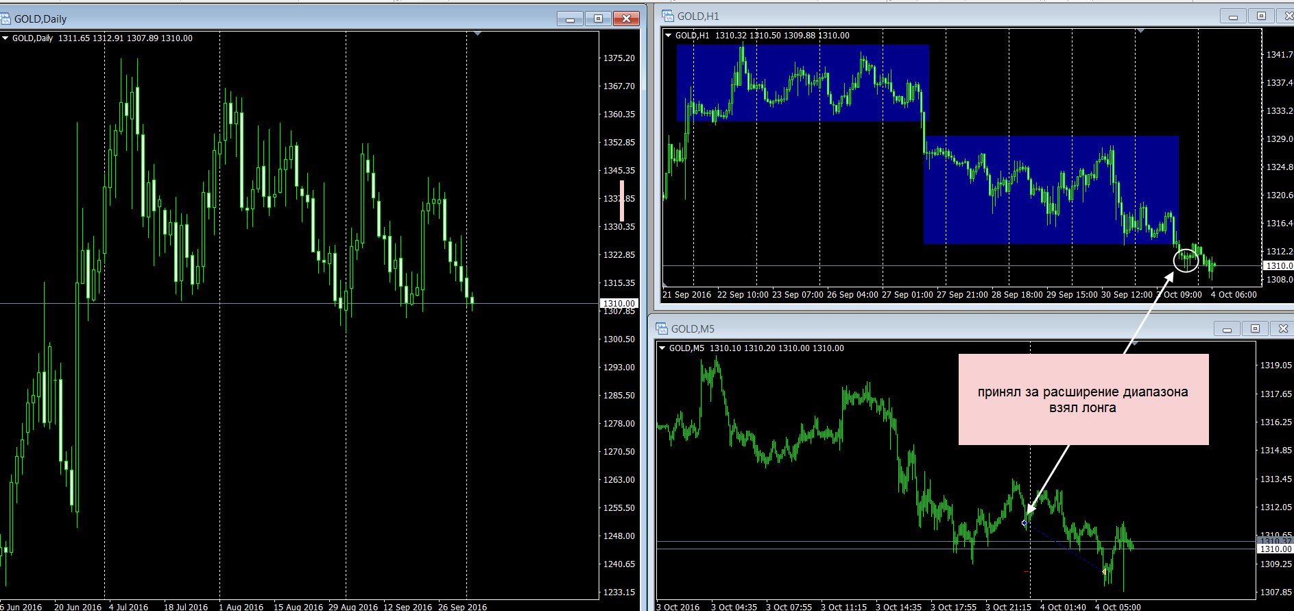The height and width of the screenshot is (611, 1294).
Task: Click the 1 Aug 2016 date label
Action: (241, 607)
